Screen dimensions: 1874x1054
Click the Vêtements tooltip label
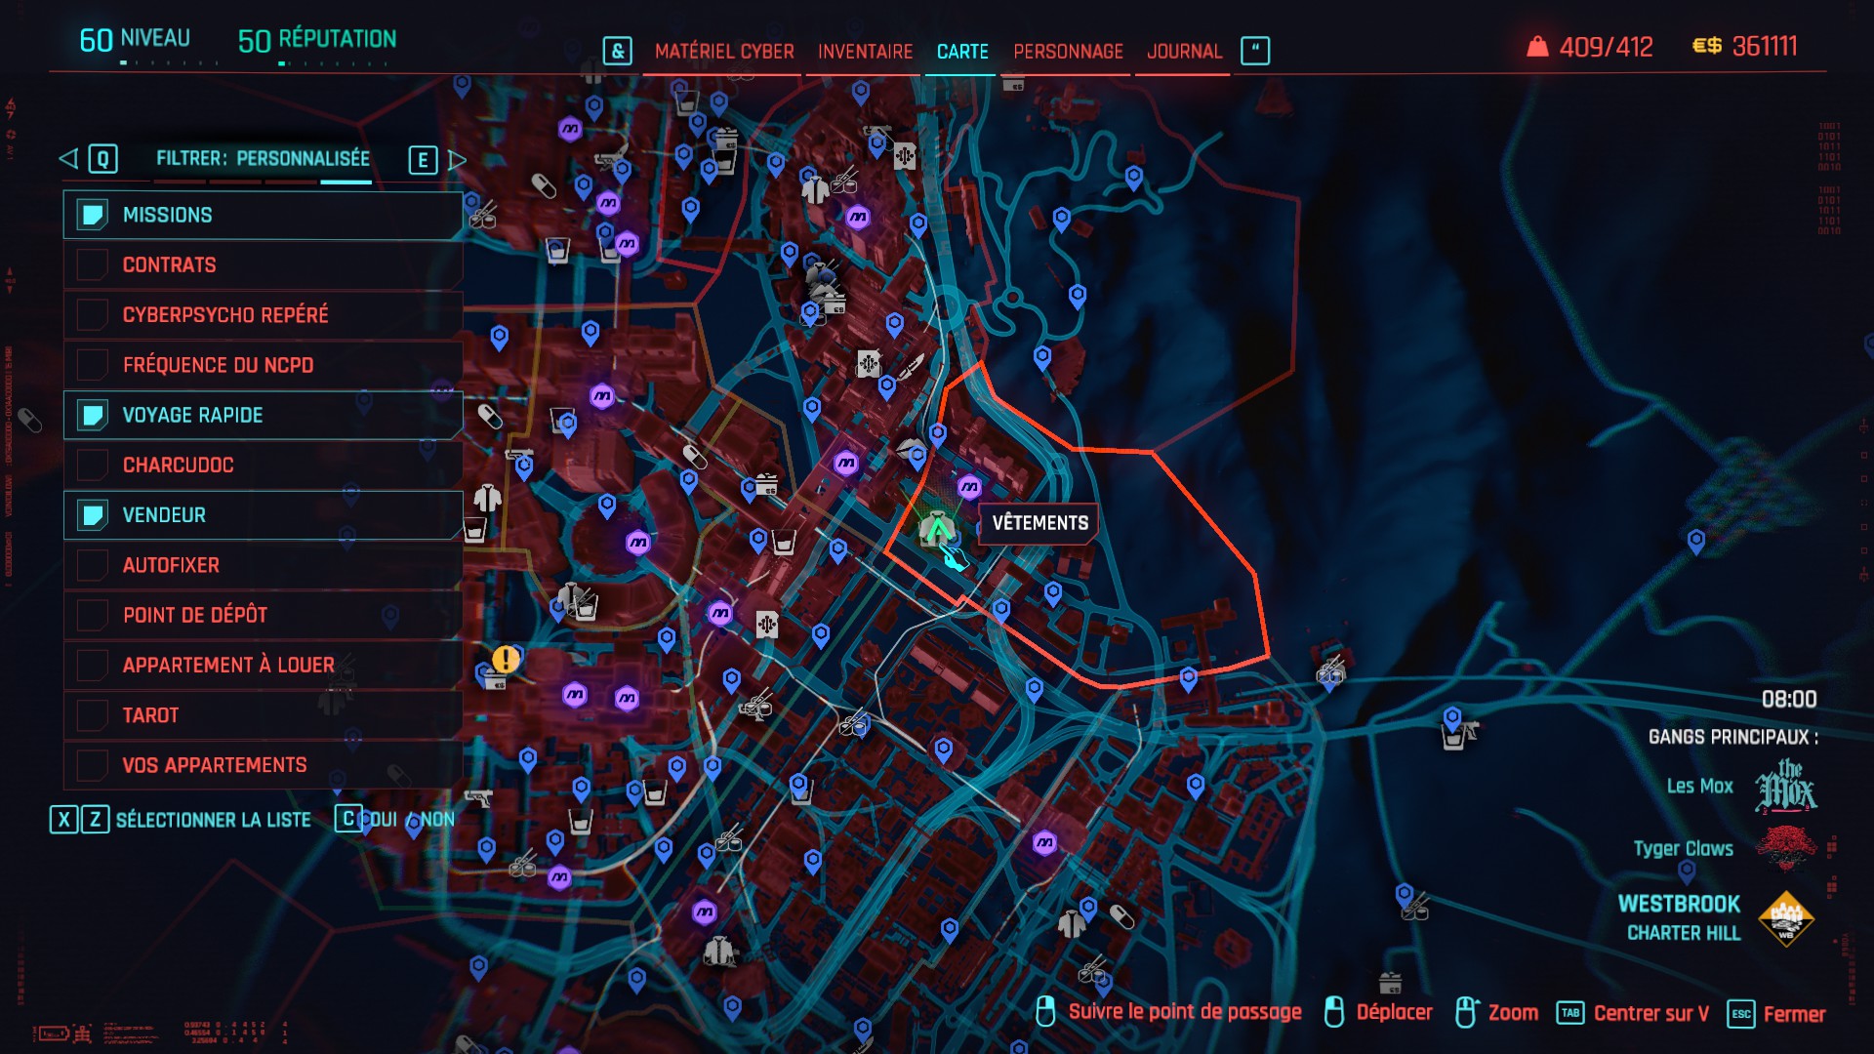tap(1039, 523)
